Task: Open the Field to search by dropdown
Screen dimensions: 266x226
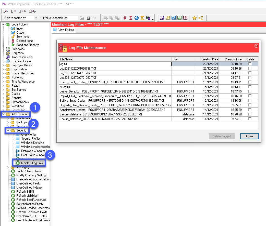Action: tap(36, 18)
